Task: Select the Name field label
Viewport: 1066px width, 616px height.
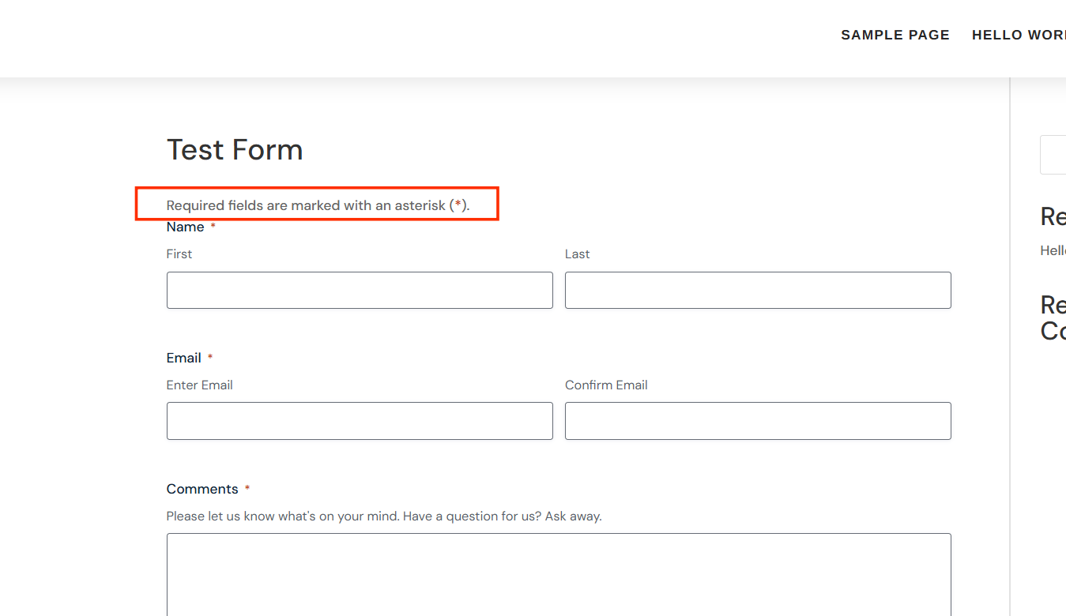Action: tap(183, 227)
